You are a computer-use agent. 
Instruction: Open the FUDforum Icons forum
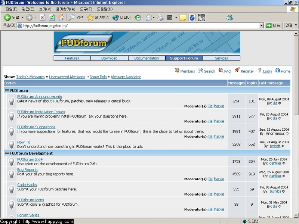click(x=31, y=200)
